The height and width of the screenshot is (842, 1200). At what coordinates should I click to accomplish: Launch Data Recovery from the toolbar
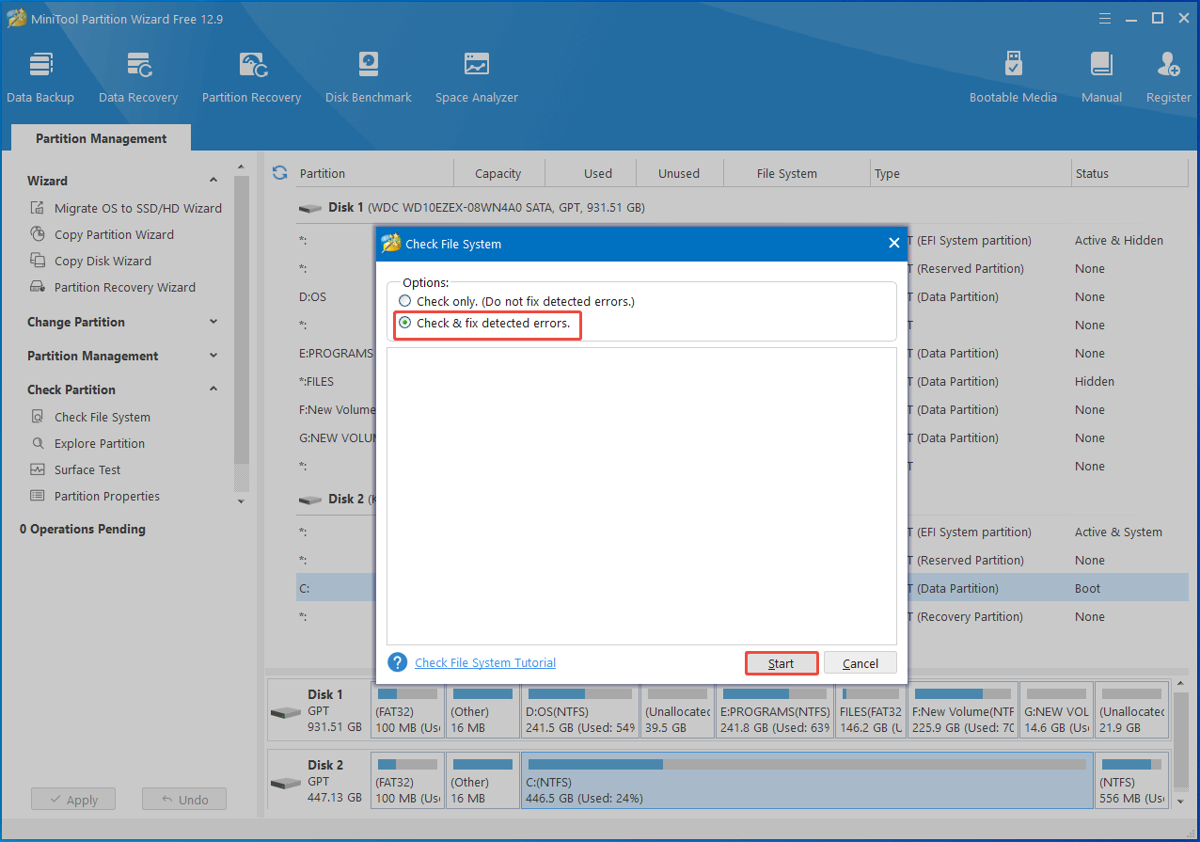tap(138, 77)
